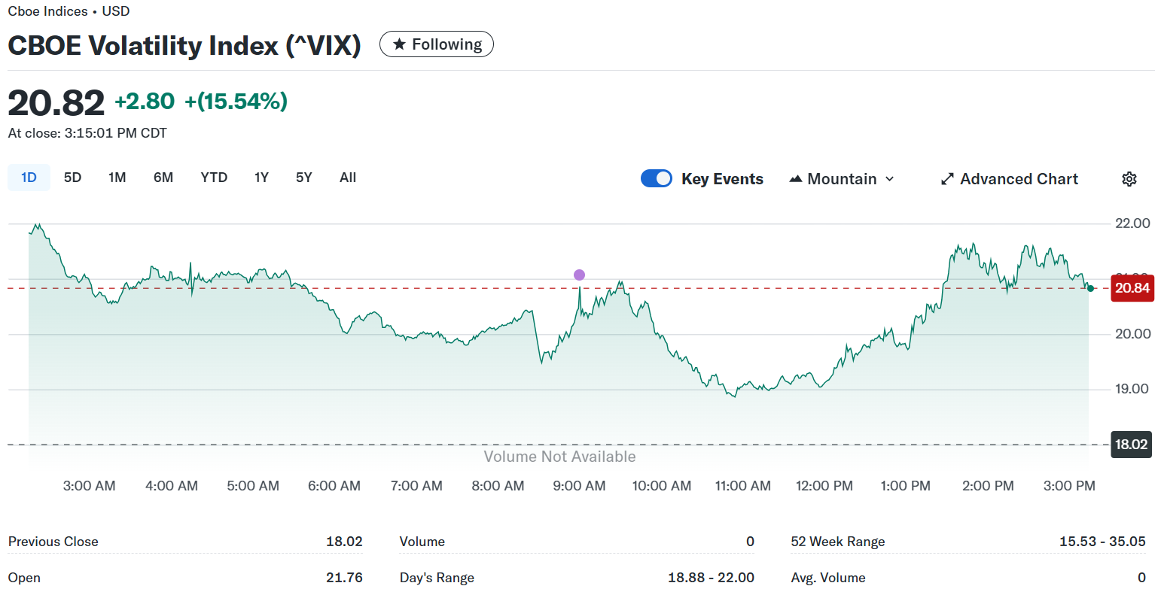Click the 52 Week Range value 15.53 - 35.05
The image size is (1158, 589).
click(1102, 542)
